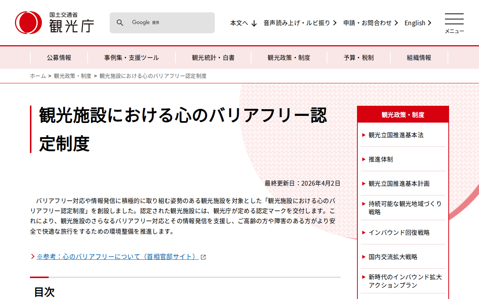Jump to 本文へ link
Viewport: 479px width, 299px height.
(239, 23)
